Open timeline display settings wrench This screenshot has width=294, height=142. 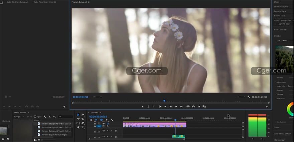[112, 120]
